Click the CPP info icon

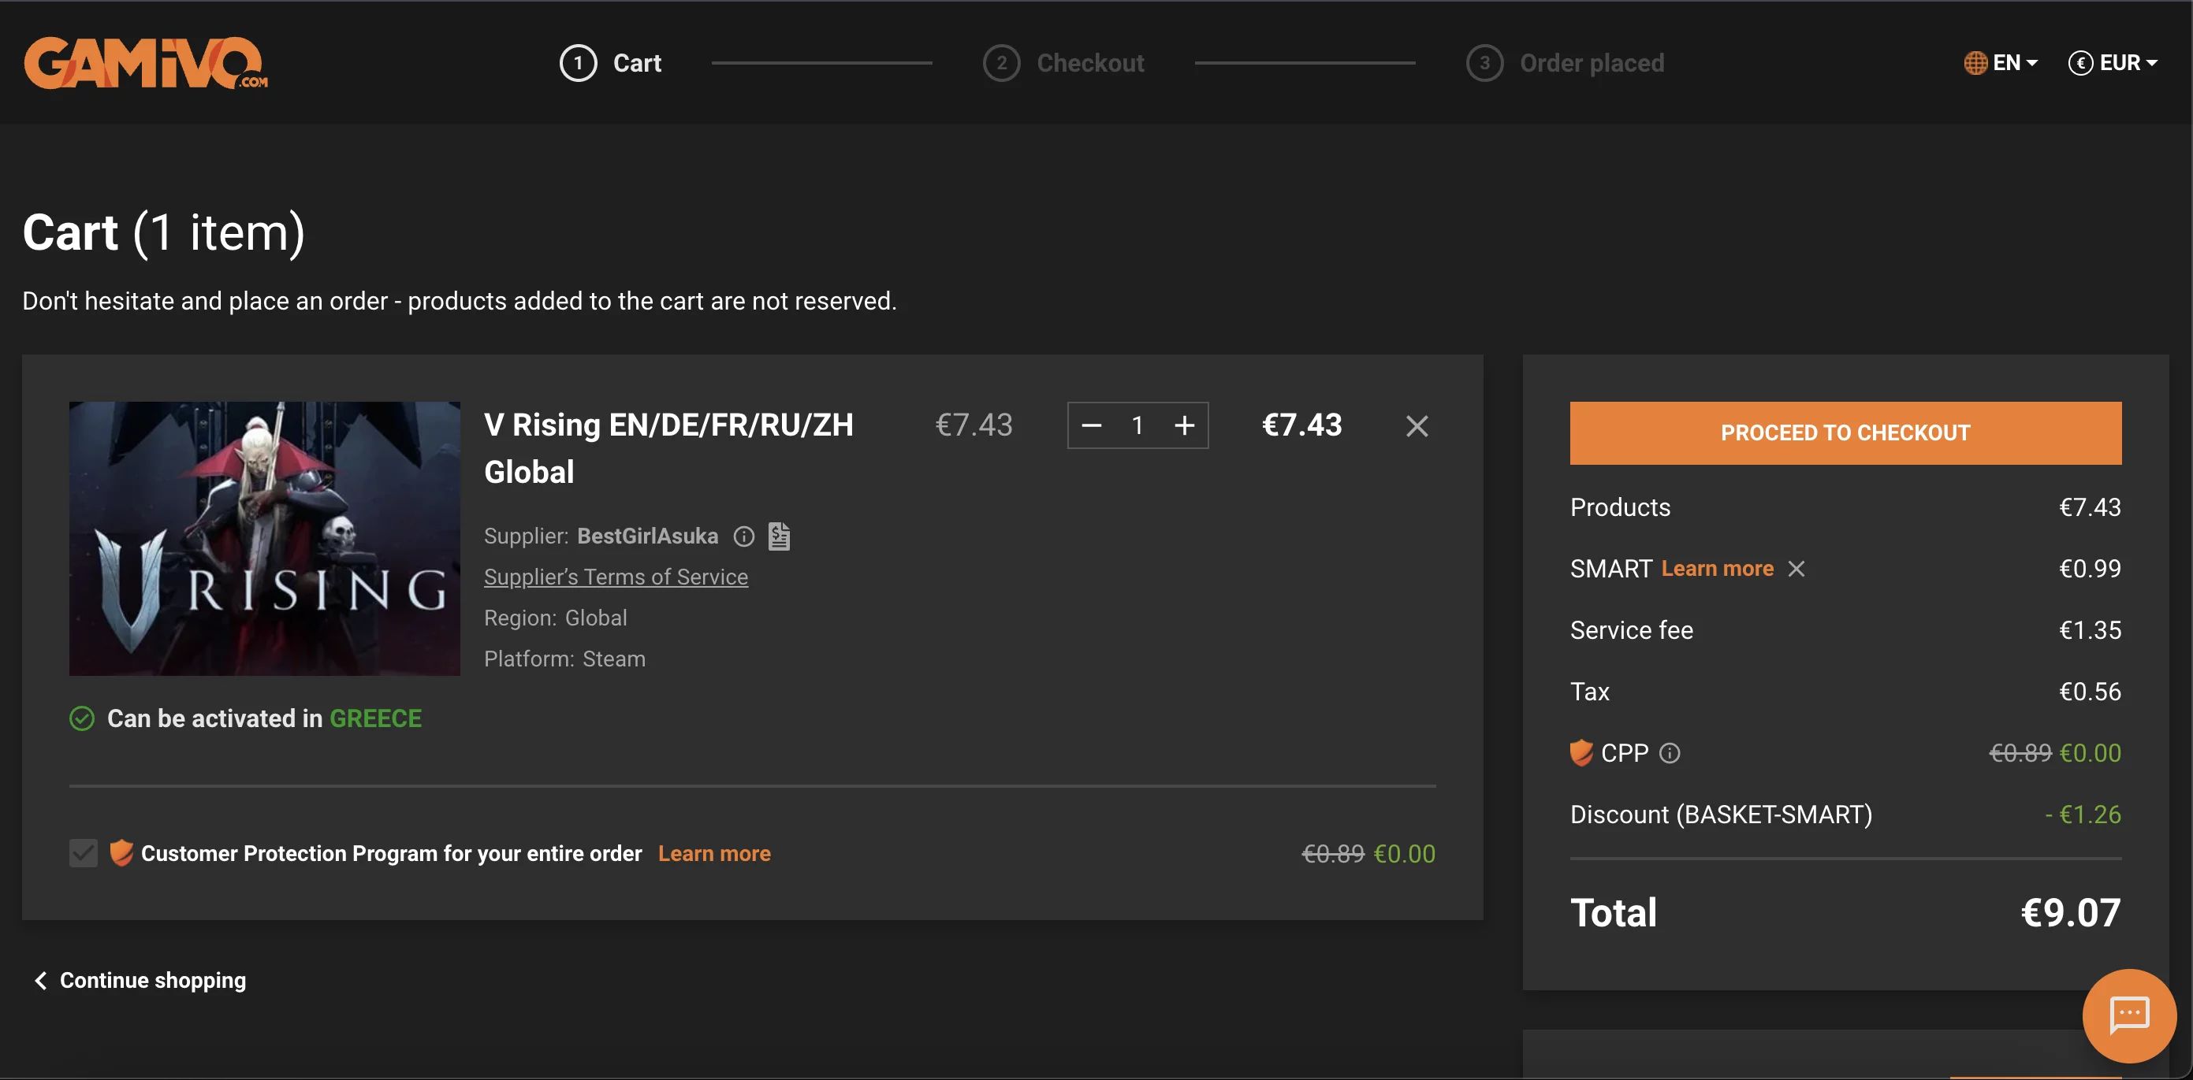pos(1670,753)
